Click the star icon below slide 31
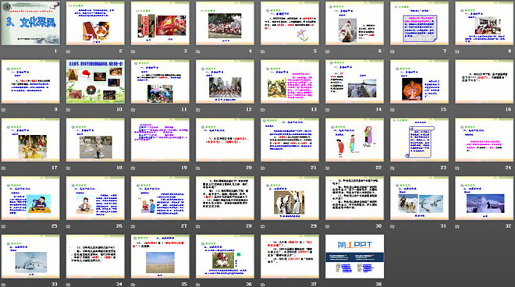Screen dimensions: 515x287 [392, 226]
